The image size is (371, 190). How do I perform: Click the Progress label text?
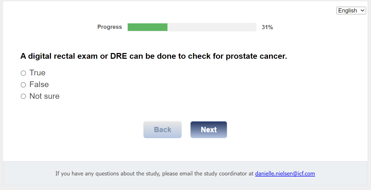(110, 27)
